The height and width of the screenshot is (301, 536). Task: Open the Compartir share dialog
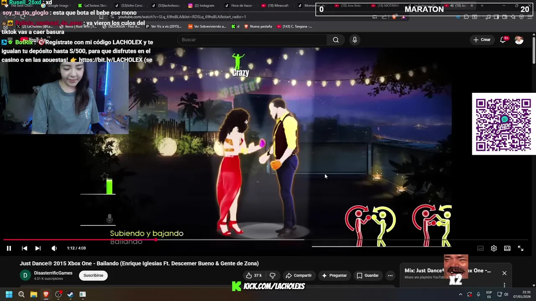click(x=299, y=275)
